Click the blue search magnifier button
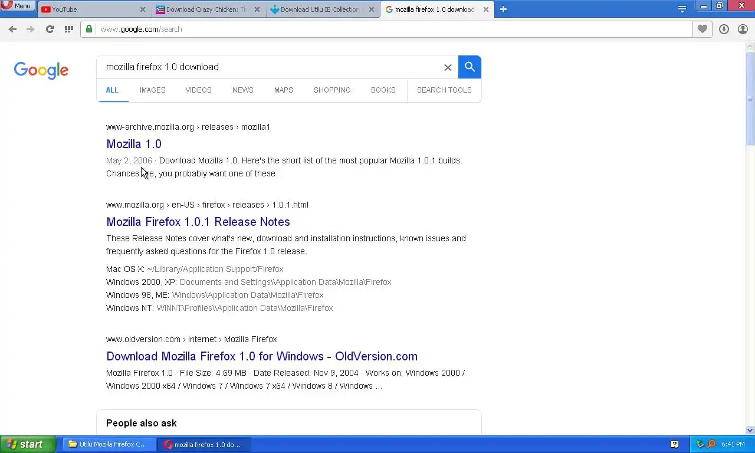The width and height of the screenshot is (755, 453). [470, 67]
